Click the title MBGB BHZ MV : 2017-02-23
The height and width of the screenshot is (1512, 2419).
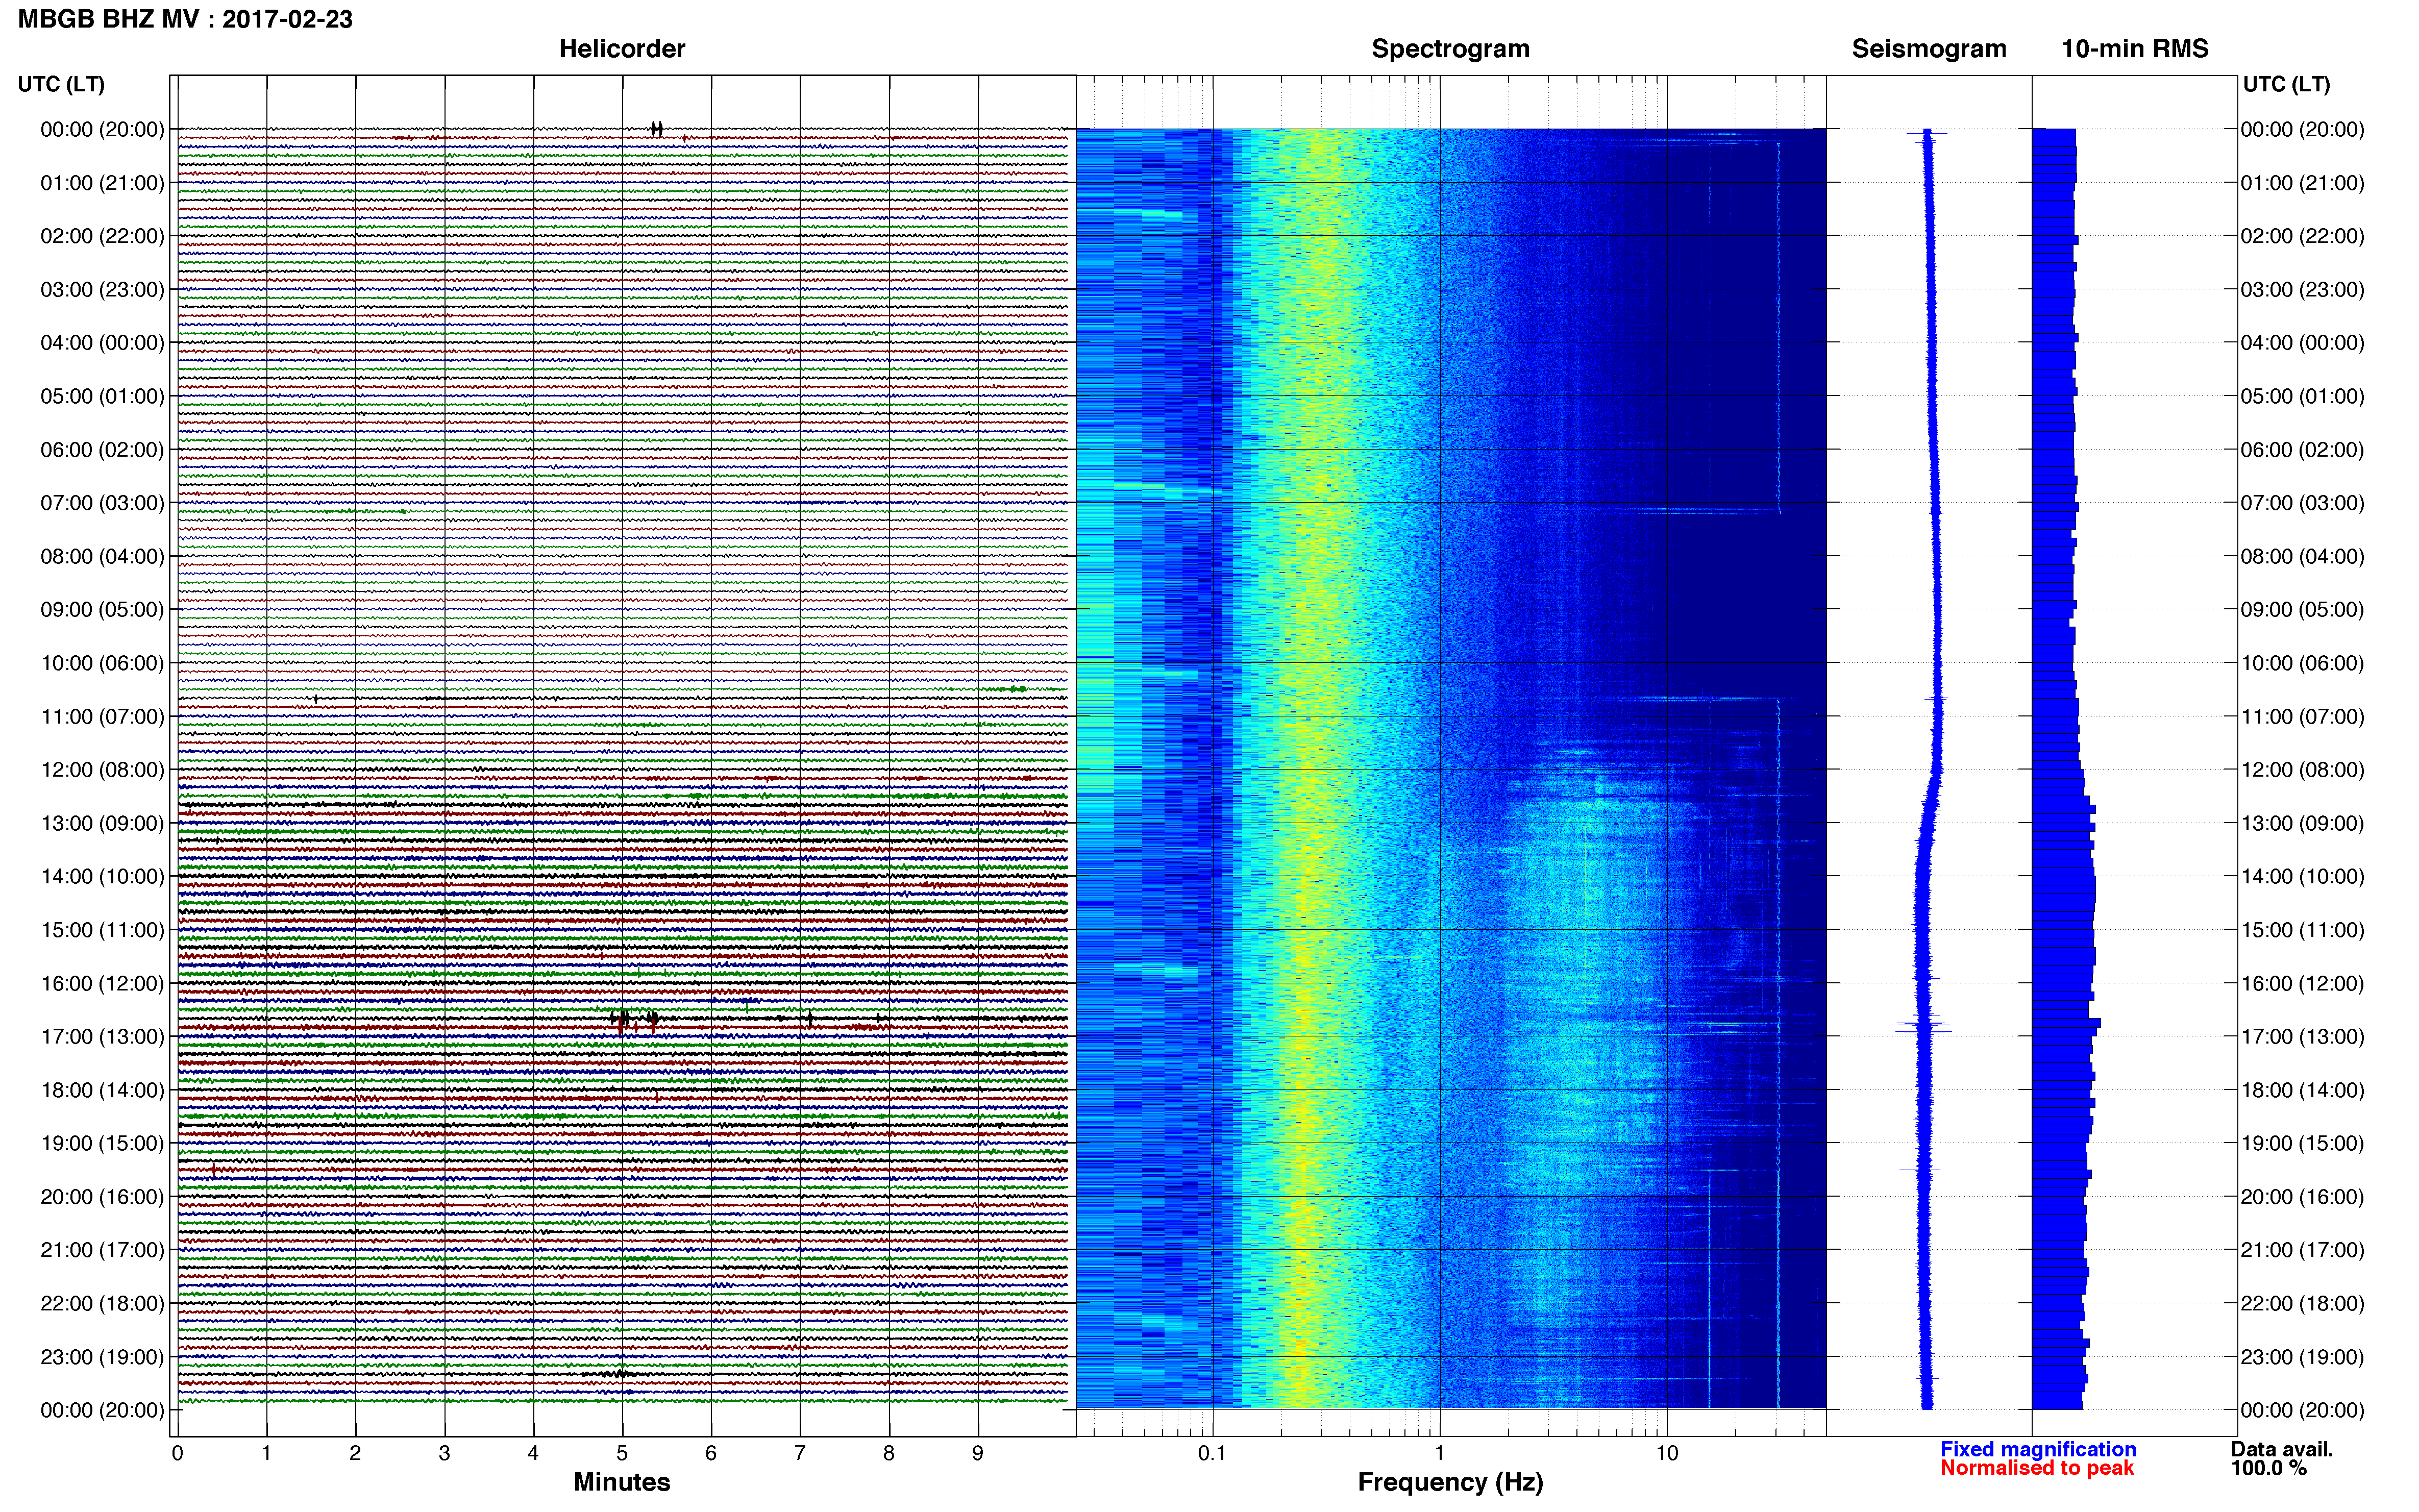[x=185, y=19]
